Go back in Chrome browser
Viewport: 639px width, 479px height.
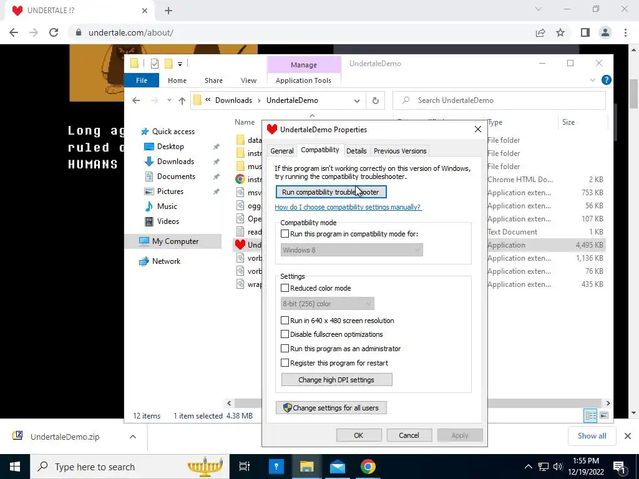14,32
